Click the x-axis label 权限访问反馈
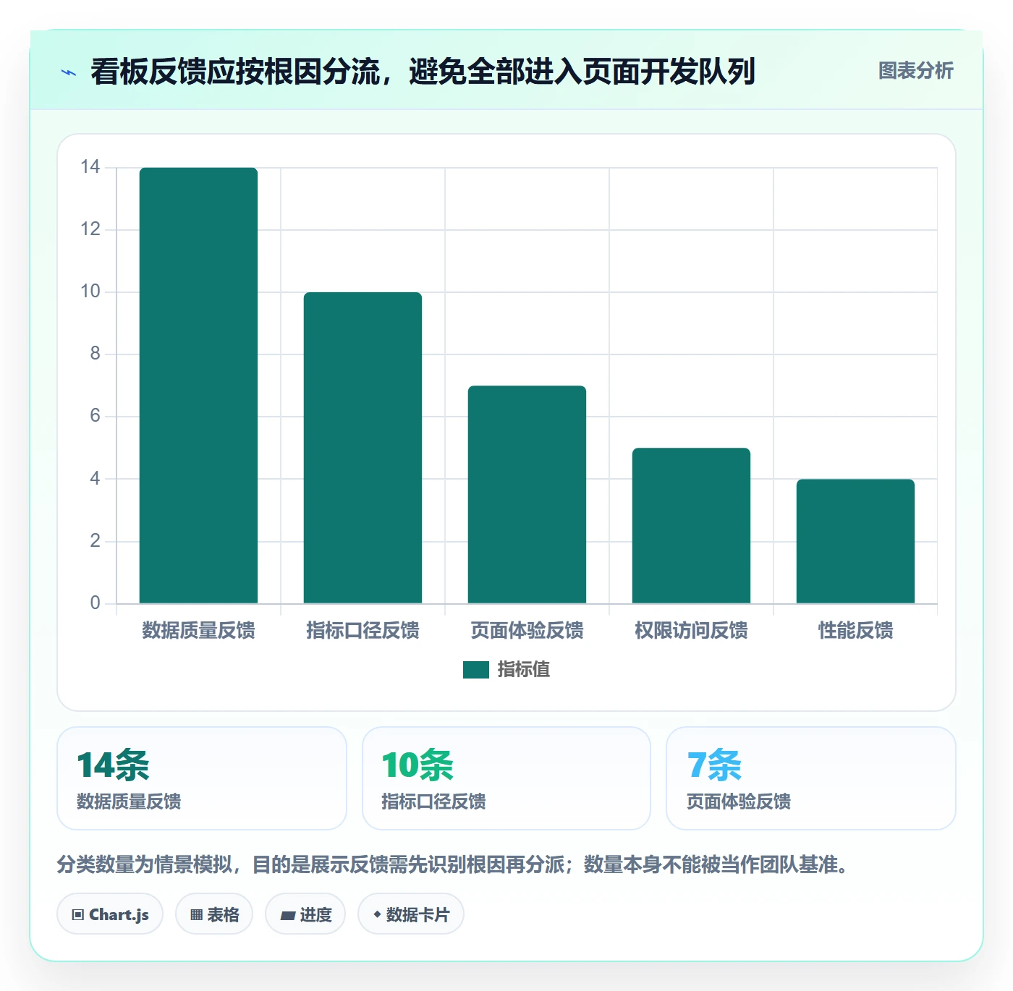 pos(691,630)
